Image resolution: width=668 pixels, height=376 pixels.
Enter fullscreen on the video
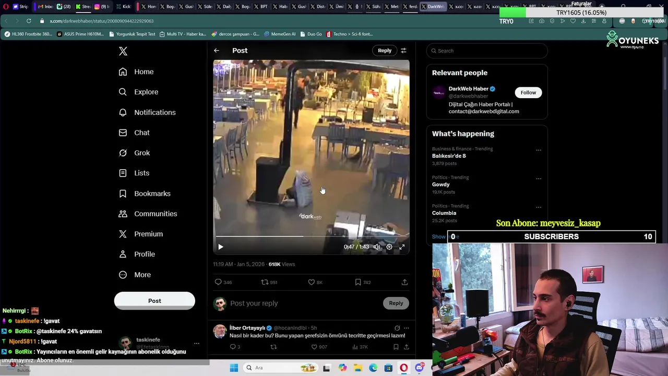402,246
